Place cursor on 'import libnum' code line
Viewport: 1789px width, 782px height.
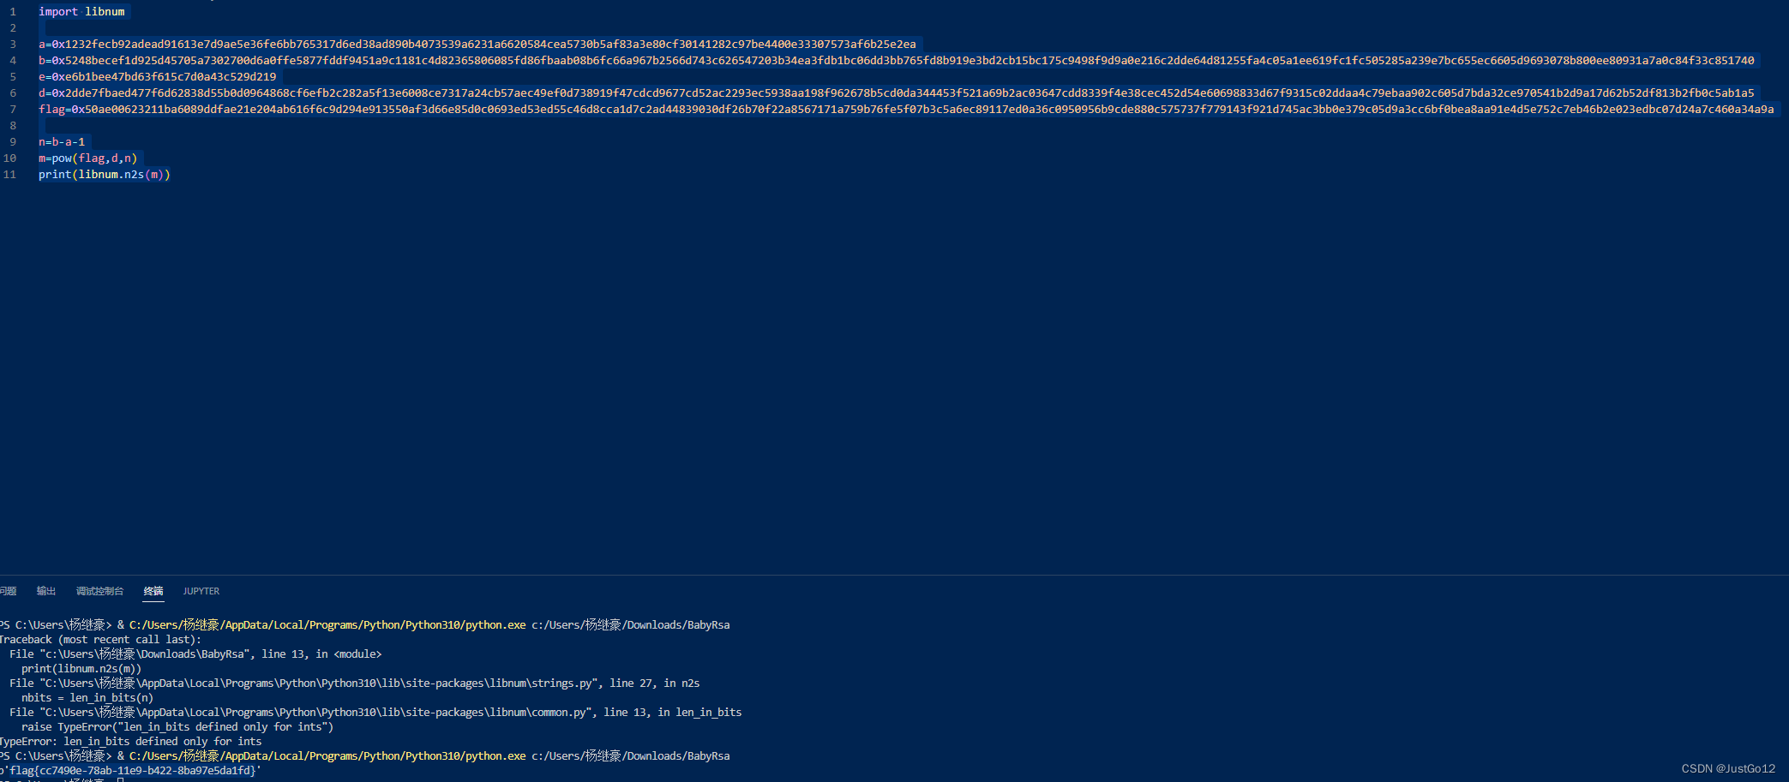tap(81, 11)
